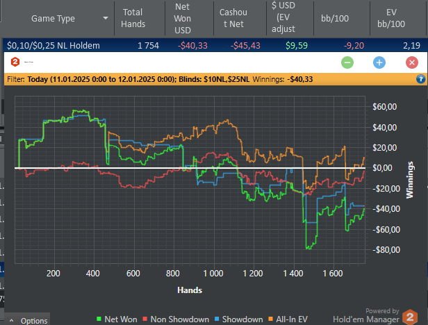Viewport: 428px width, 325px height.
Task: Sort by $ USD (EV adjust) column
Action: pos(283,17)
